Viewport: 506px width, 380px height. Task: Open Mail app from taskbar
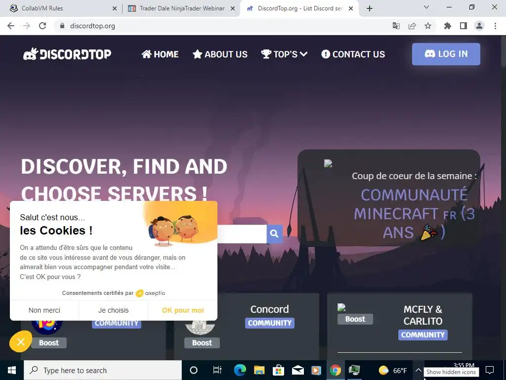[x=297, y=370]
